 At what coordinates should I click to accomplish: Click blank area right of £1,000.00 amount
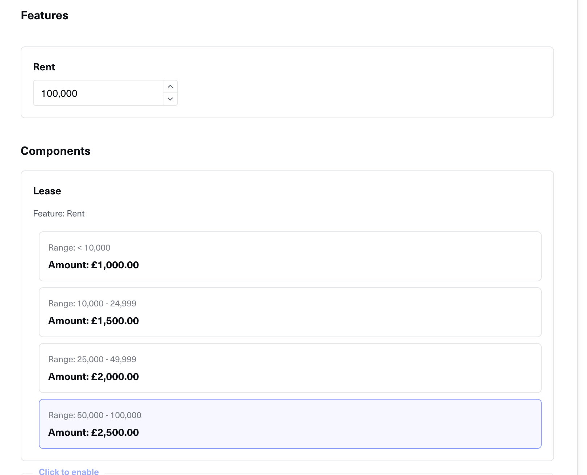[x=326, y=265]
